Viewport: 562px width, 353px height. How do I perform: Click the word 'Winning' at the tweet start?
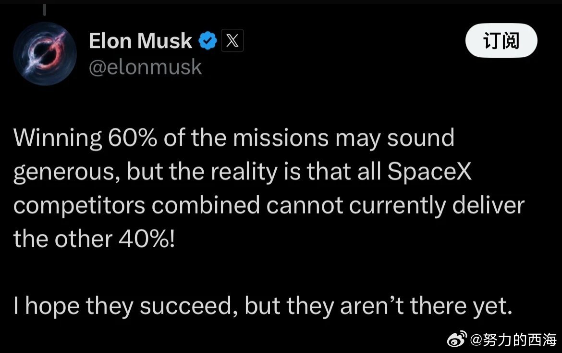[58, 139]
